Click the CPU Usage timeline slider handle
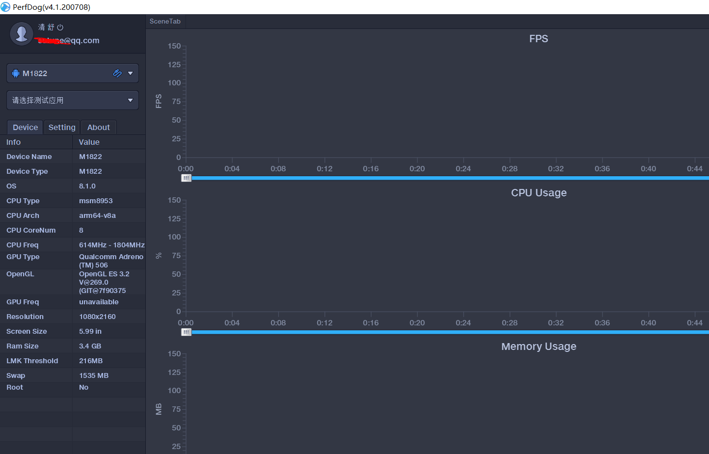Image resolution: width=709 pixels, height=454 pixels. tap(186, 332)
